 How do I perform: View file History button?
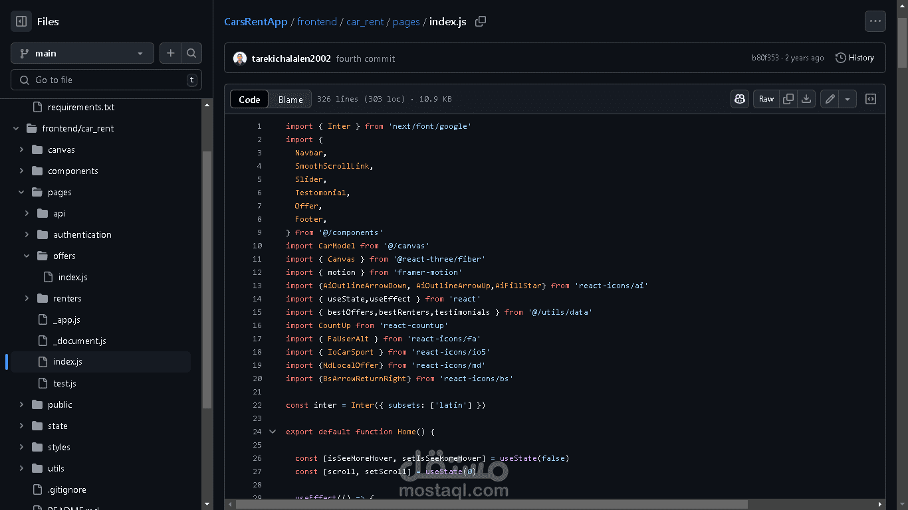click(x=855, y=58)
